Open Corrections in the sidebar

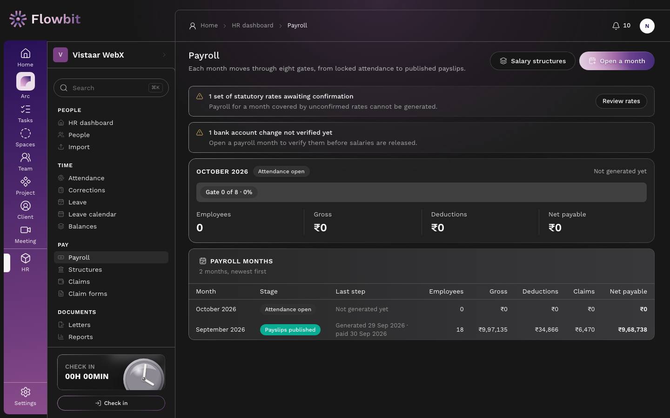[111, 190]
